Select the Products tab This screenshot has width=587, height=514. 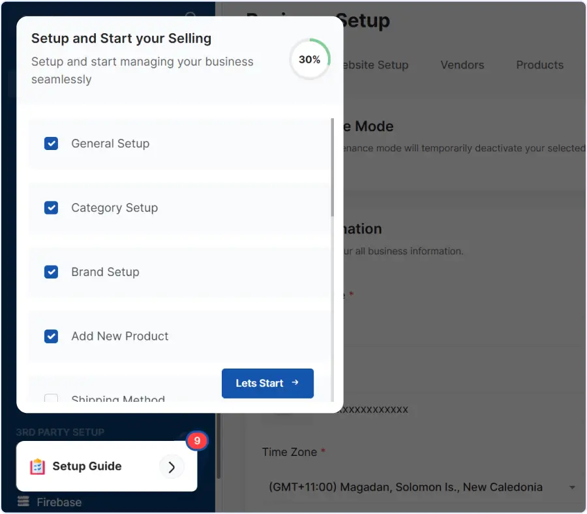[539, 65]
